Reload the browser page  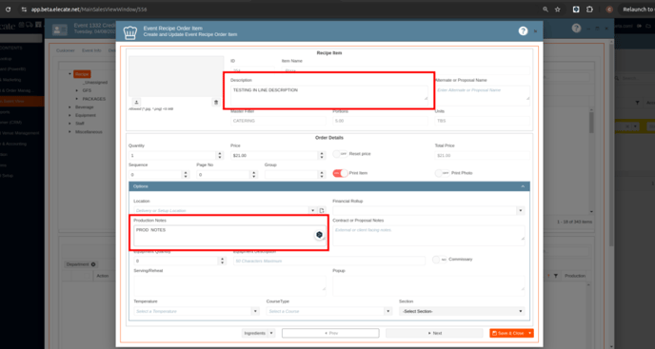point(8,10)
